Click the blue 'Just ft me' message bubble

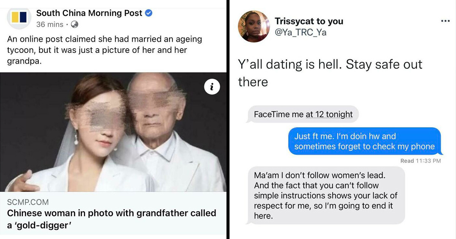365,141
